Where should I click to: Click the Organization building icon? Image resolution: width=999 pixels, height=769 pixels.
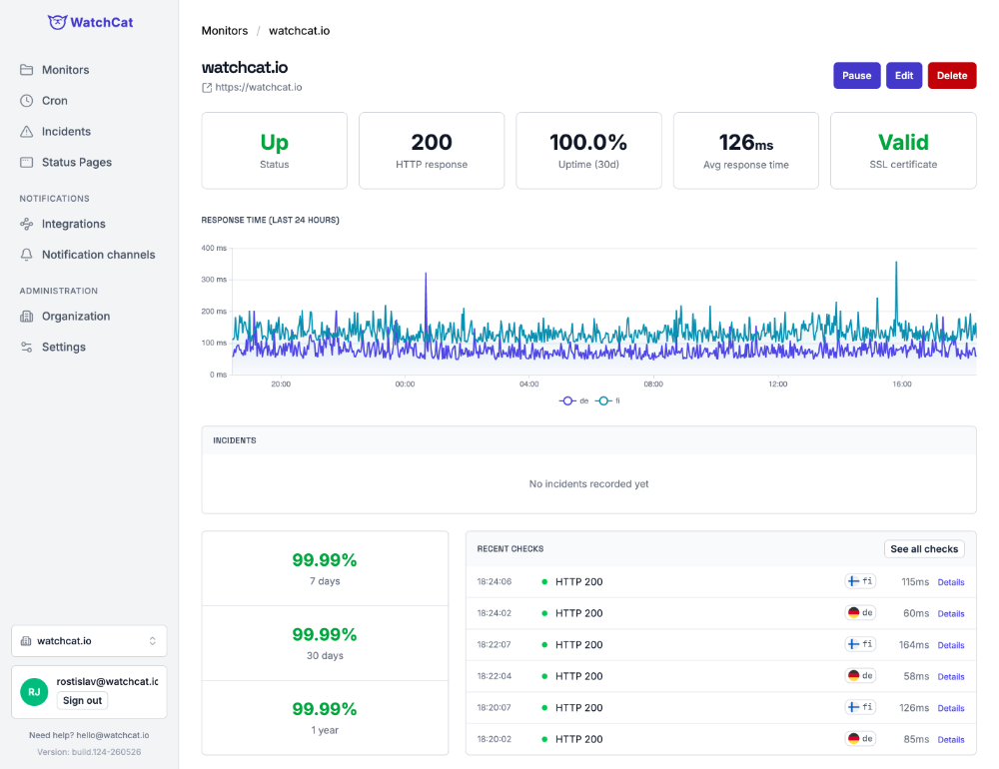[26, 316]
